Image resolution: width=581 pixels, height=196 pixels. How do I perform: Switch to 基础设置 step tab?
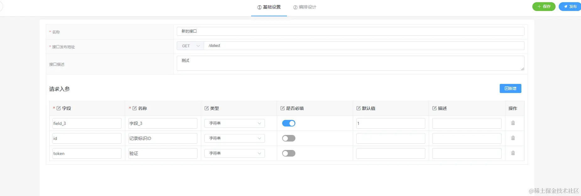[269, 7]
